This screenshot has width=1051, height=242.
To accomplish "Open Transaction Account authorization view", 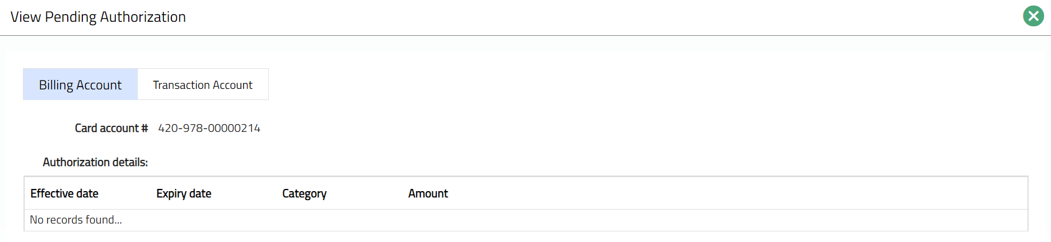I will tap(203, 84).
